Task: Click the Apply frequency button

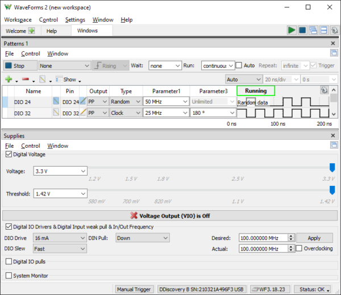Action: coord(313,238)
